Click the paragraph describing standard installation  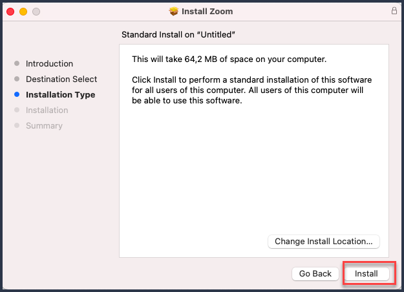pyautogui.click(x=251, y=90)
